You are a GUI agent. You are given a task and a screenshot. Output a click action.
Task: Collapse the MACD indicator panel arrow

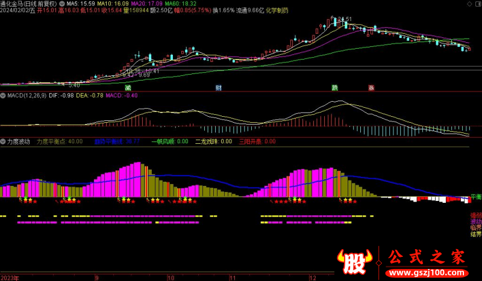3,95
